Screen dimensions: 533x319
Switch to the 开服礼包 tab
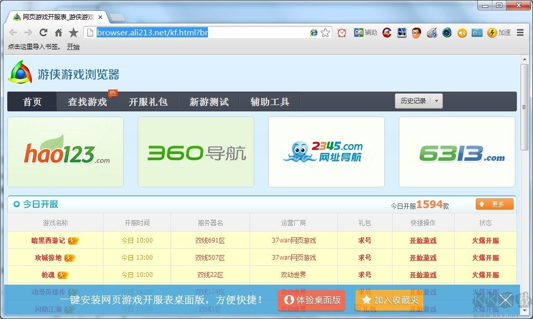click(x=148, y=102)
